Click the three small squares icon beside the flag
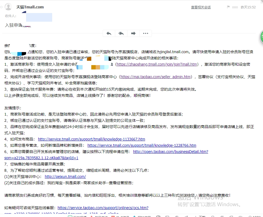Screen dimensions: 263x217 [235, 7]
